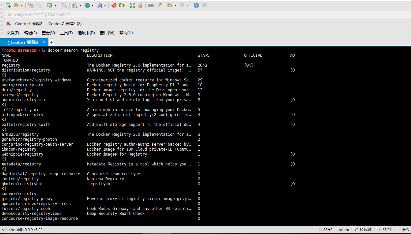Click the conjurinc/registry-oauth-server entry
The image size is (411, 234).
[x=38, y=144]
